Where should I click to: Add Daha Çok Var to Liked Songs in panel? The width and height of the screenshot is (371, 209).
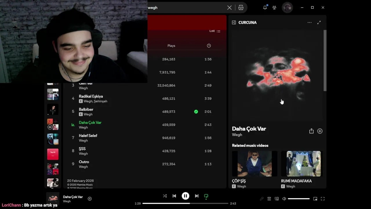coord(320,131)
